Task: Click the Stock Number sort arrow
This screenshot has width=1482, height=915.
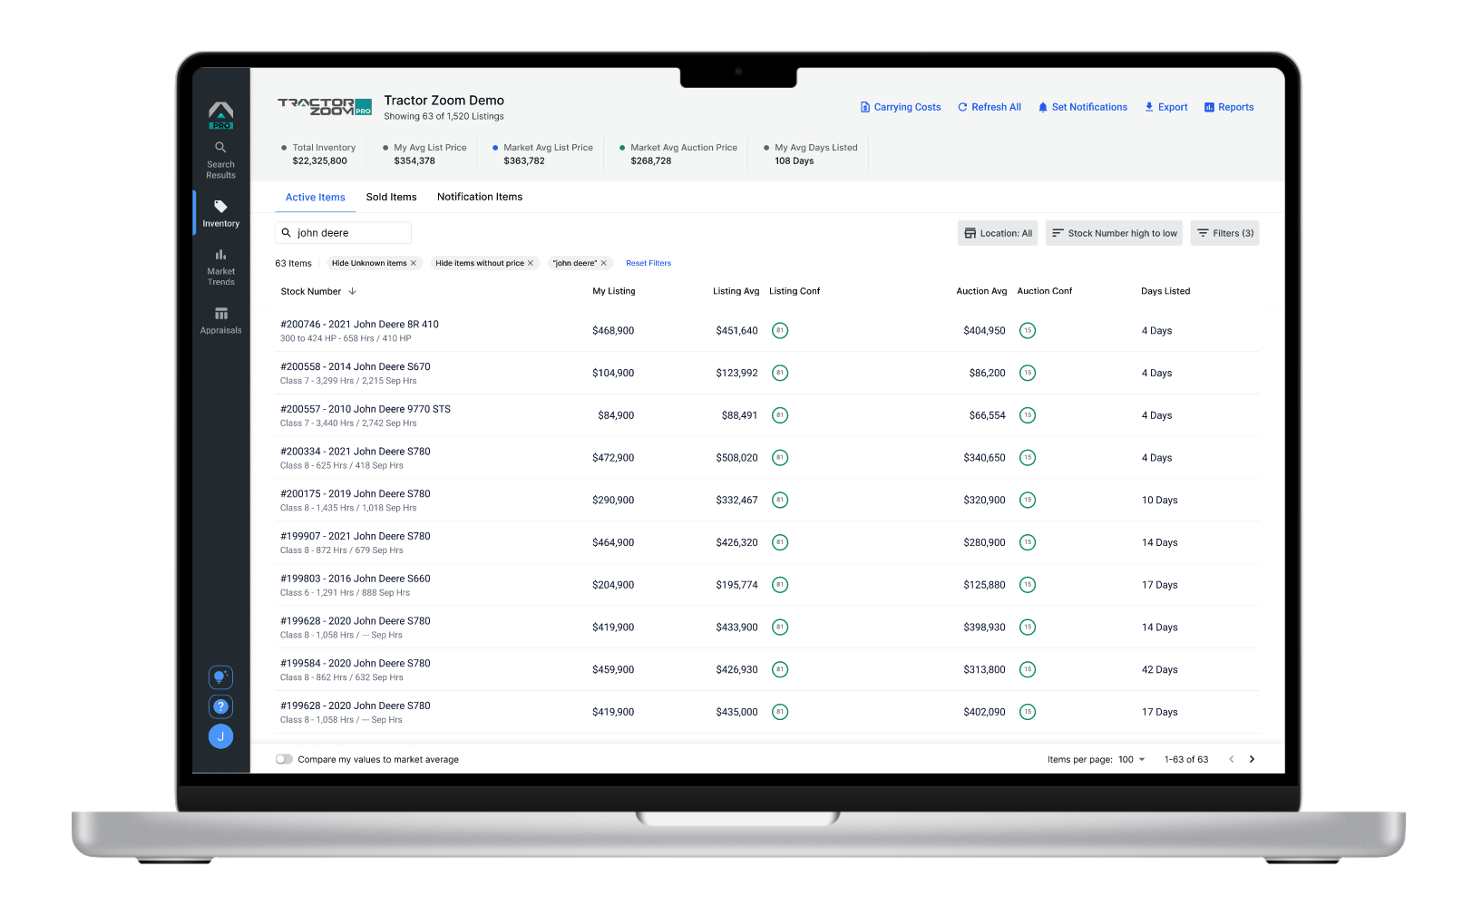Action: pyautogui.click(x=353, y=291)
